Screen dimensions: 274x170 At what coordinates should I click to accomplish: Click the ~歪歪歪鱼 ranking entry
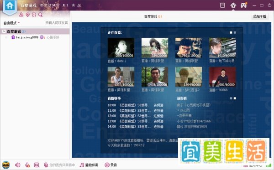(184, 116)
